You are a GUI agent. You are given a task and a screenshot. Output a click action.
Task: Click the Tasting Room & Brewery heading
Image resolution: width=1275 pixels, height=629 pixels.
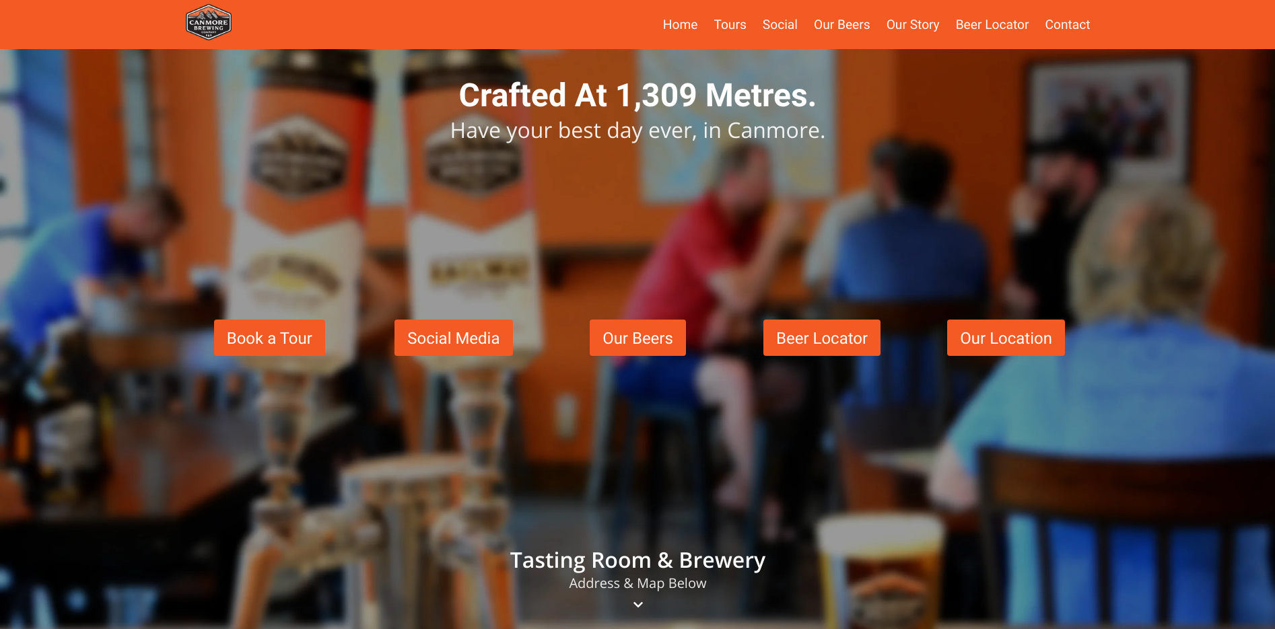pyautogui.click(x=637, y=560)
